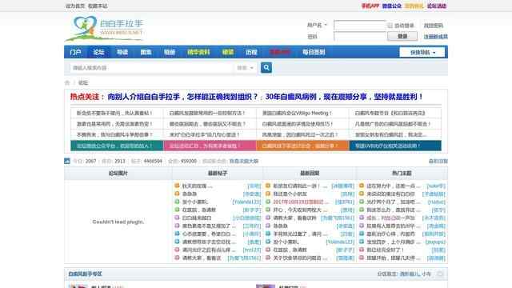Viewport: 512px width, 288px height.
Task: Open the 历程 nav tab
Action: (x=251, y=52)
